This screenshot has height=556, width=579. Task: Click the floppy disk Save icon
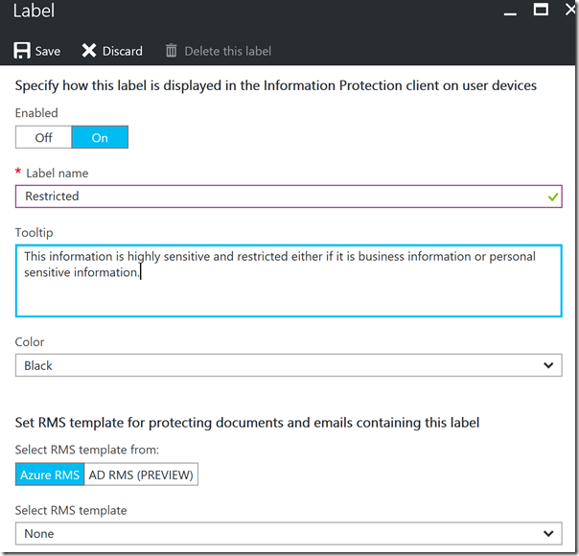point(22,51)
